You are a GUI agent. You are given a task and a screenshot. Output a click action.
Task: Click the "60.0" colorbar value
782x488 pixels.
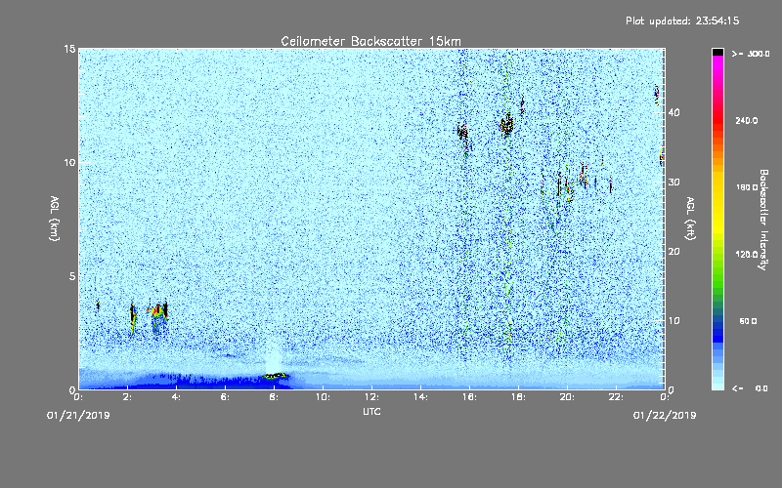pos(748,321)
